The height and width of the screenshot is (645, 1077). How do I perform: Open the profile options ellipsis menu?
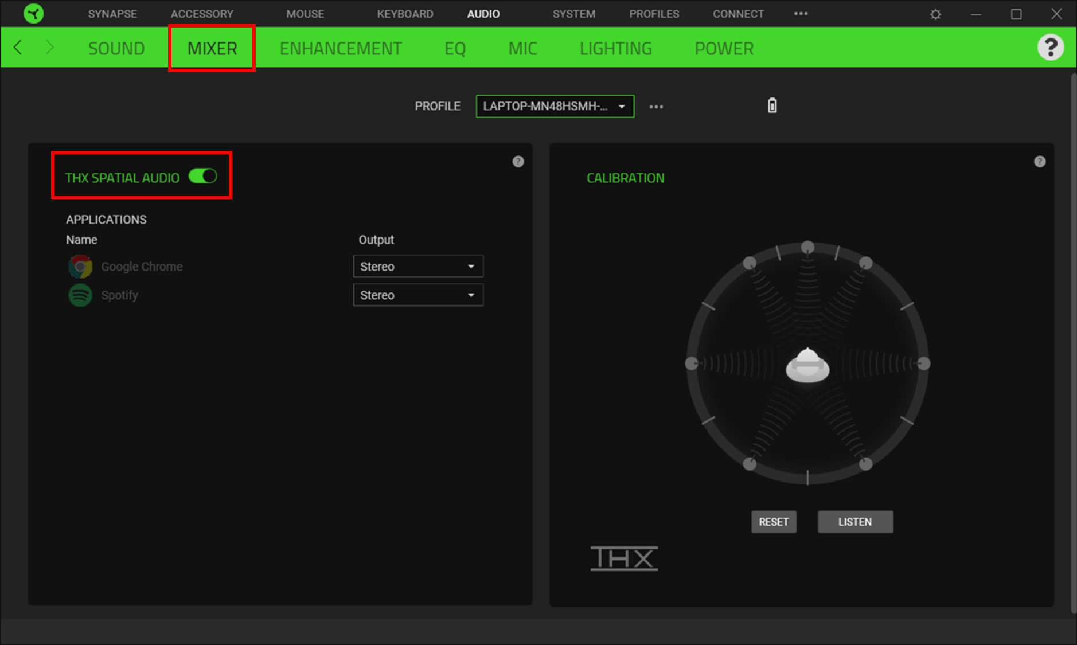(656, 106)
